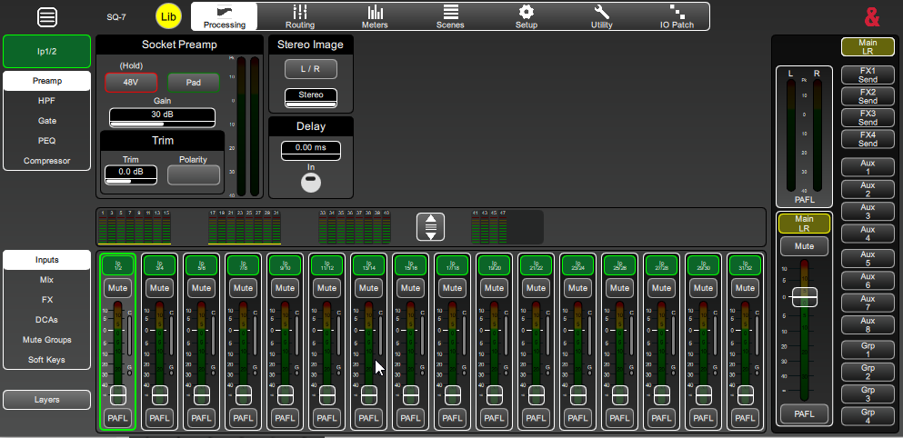The height and width of the screenshot is (438, 903).
Task: Click the Ip 11/12 fader handle
Action: (326, 394)
